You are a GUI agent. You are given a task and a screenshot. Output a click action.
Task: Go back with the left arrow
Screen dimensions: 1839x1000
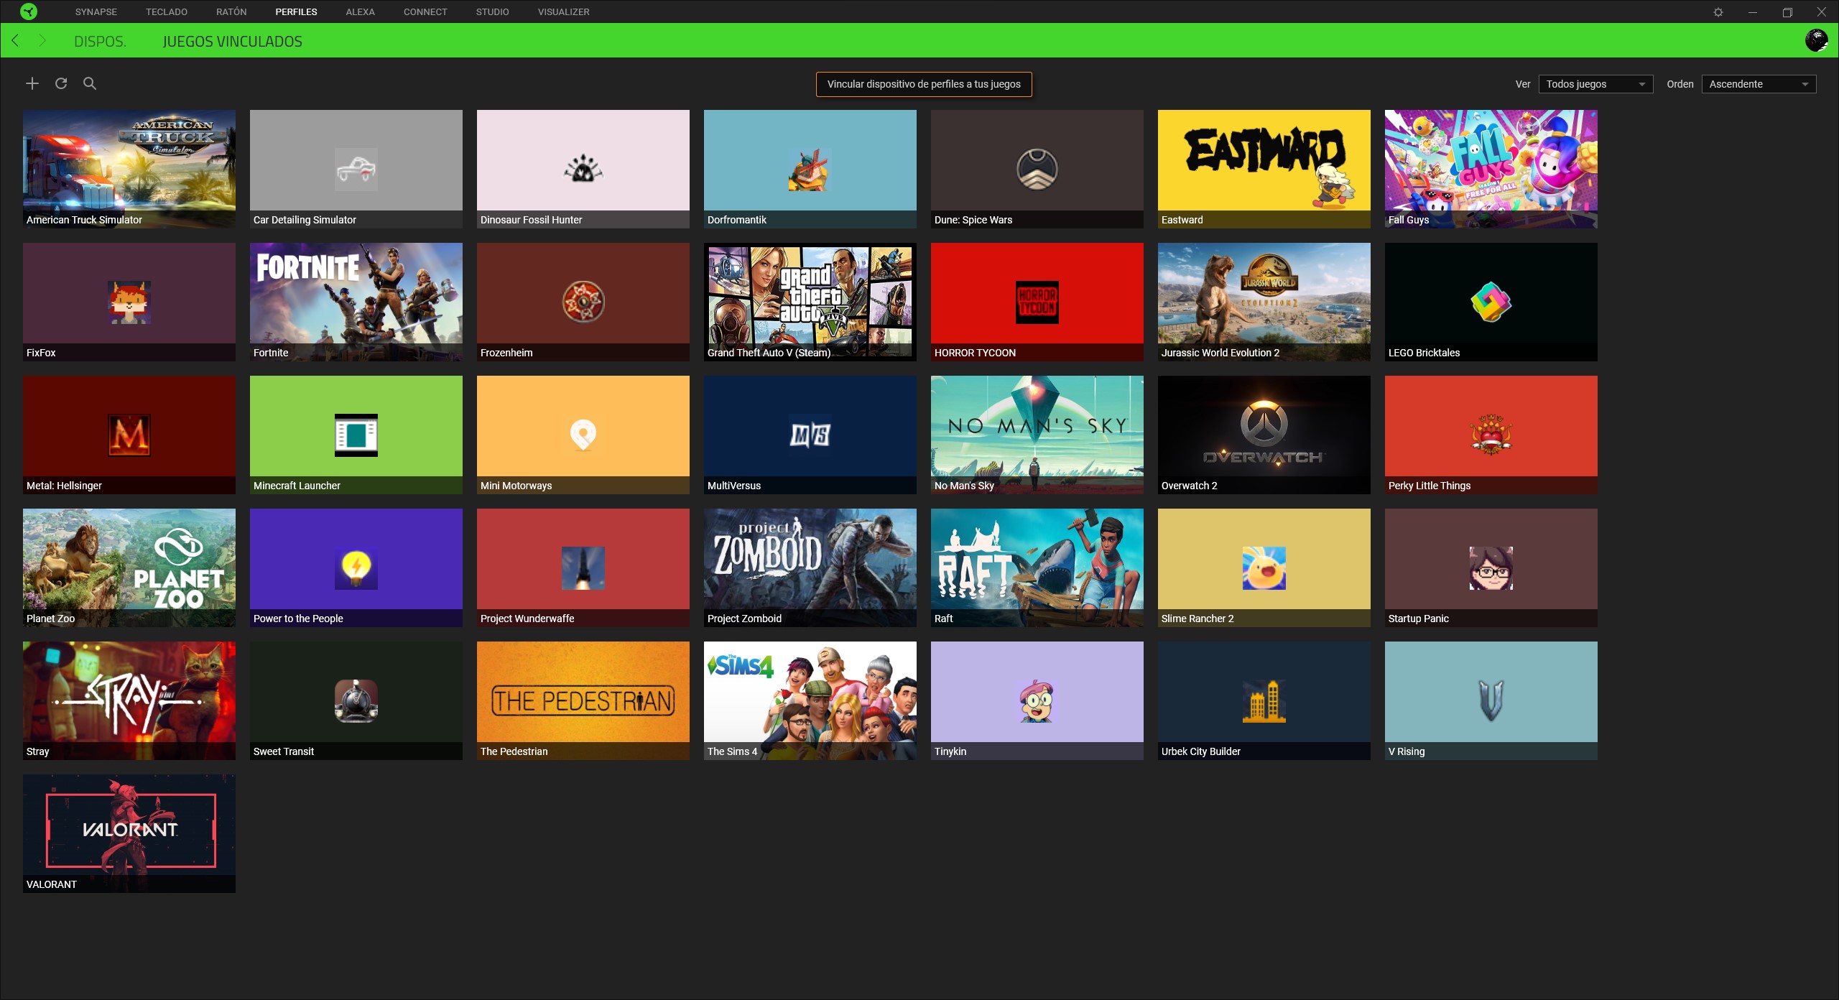[15, 41]
